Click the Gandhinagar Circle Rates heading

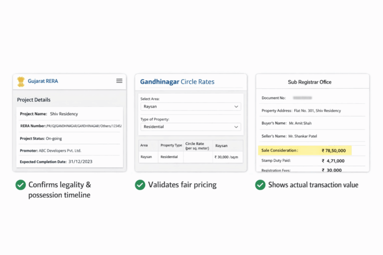point(177,82)
